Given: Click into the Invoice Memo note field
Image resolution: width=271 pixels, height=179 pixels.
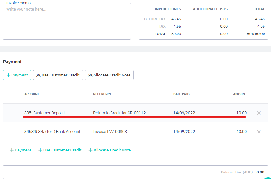Looking at the screenshot, I should point(67,21).
